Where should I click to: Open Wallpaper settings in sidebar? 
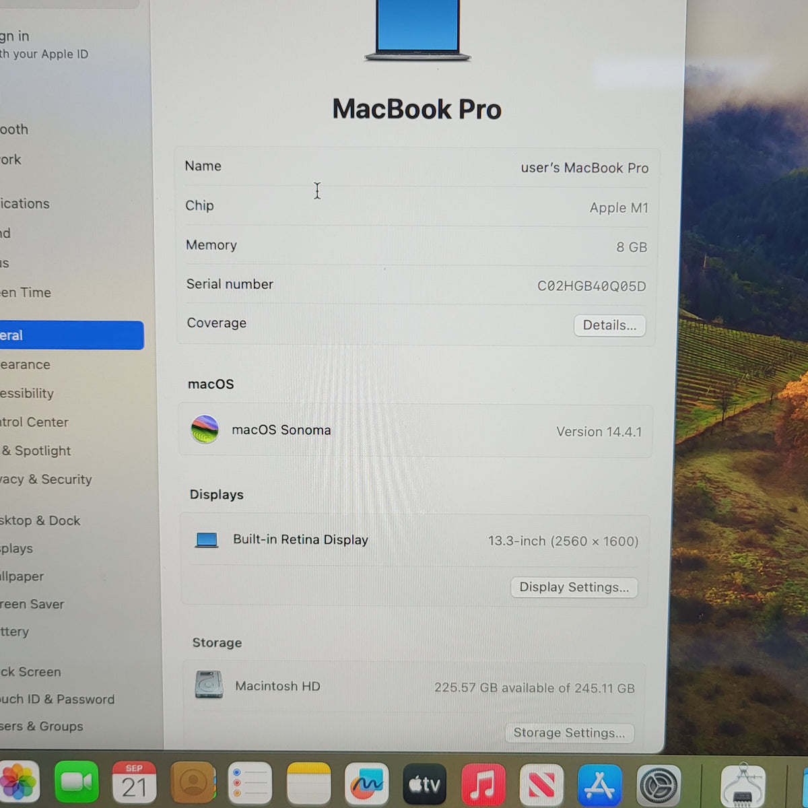[x=22, y=576]
